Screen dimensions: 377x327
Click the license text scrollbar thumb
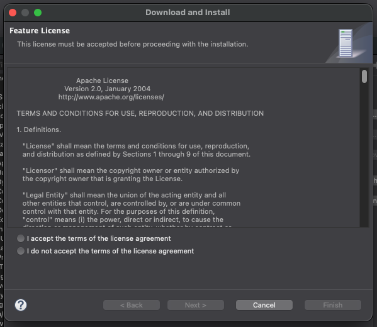click(x=364, y=76)
